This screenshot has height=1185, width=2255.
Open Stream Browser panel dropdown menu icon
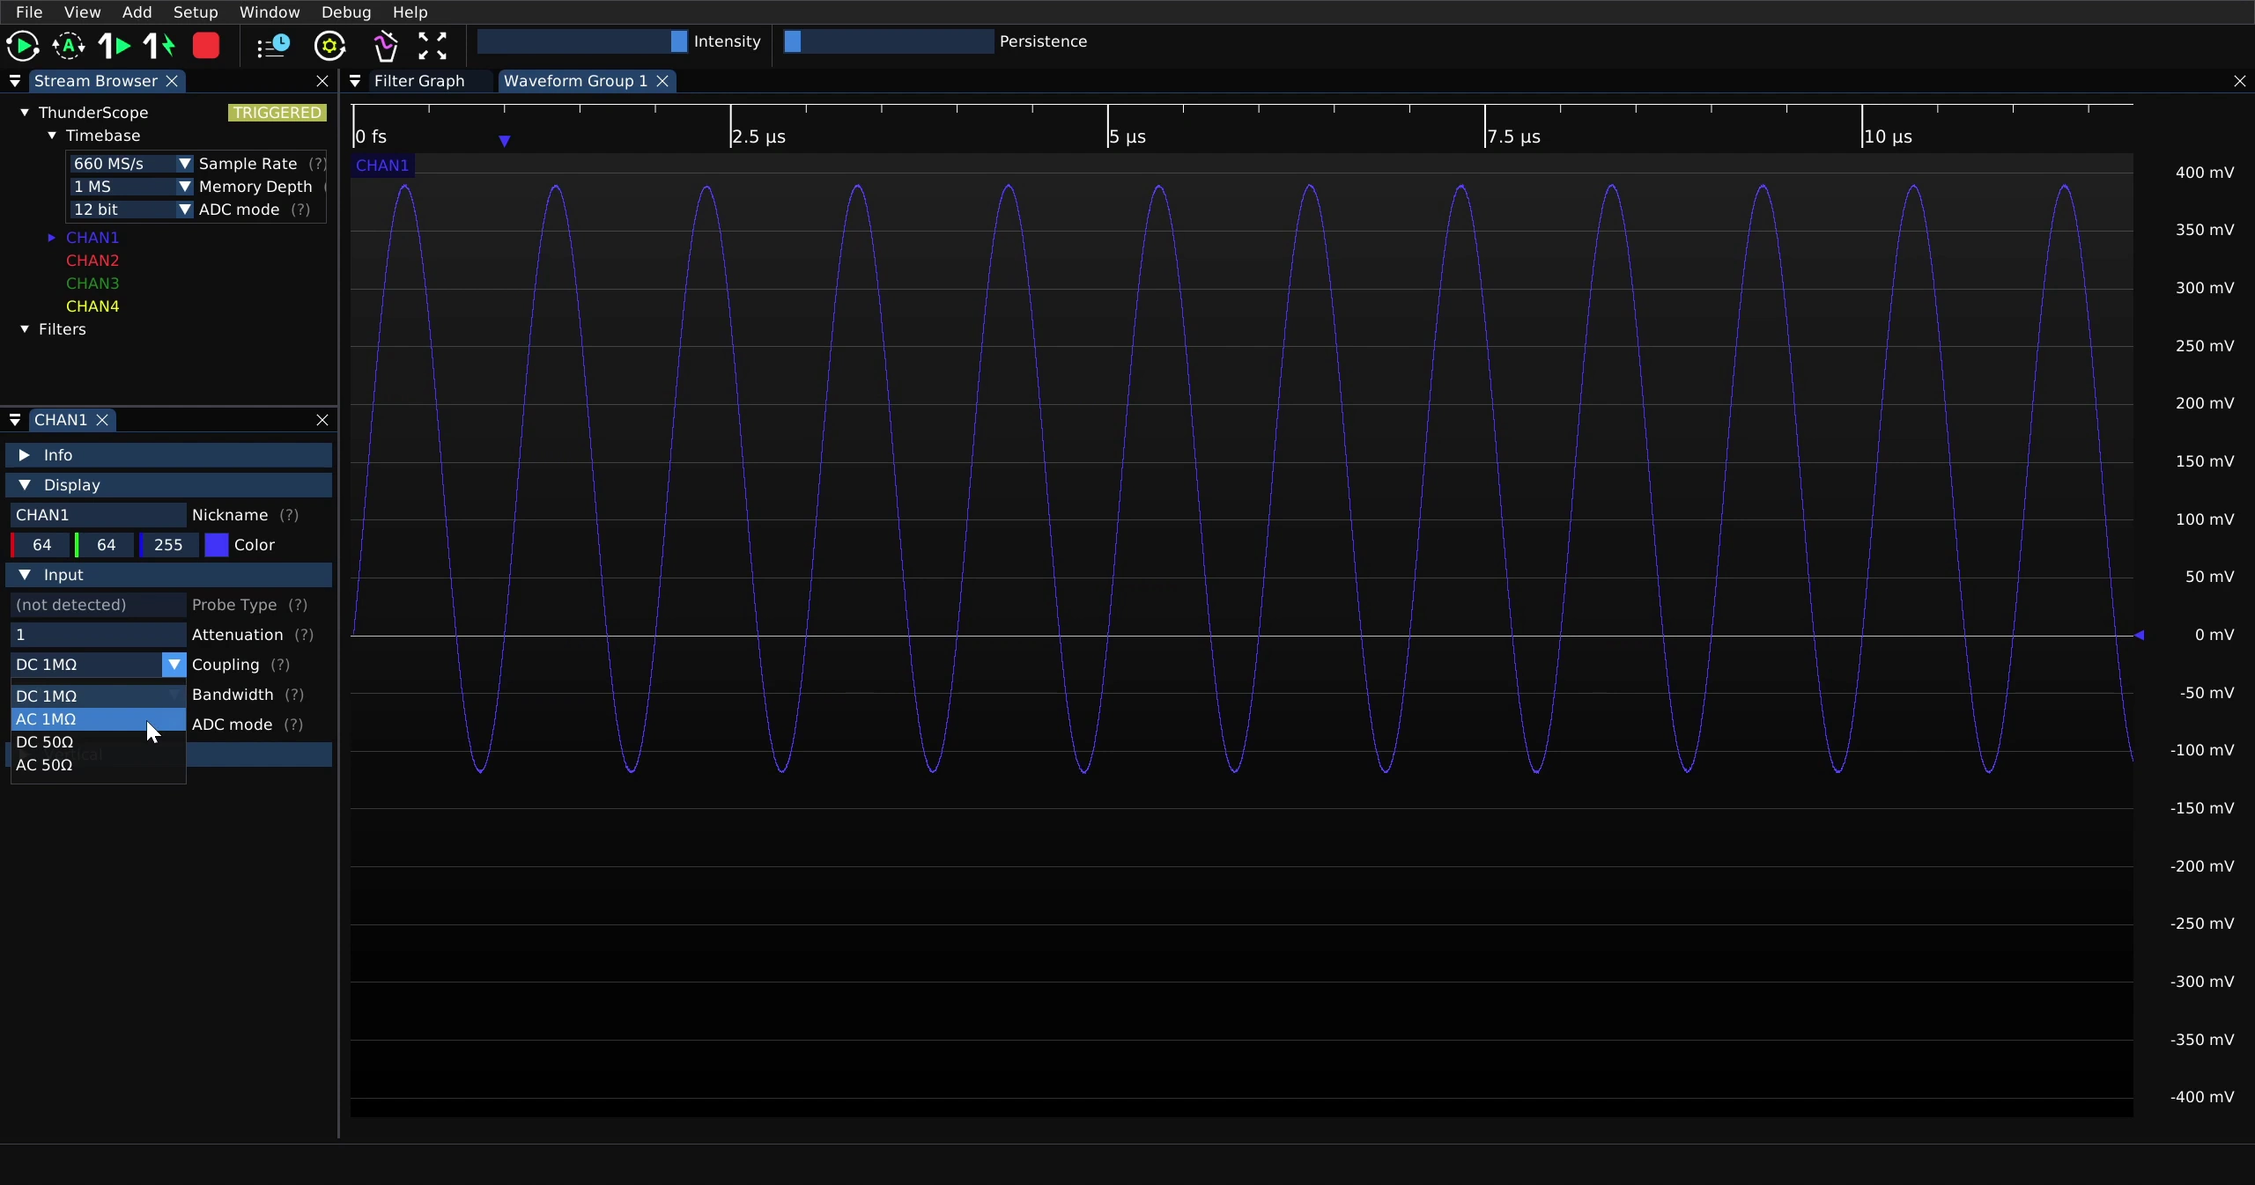pos(15,81)
